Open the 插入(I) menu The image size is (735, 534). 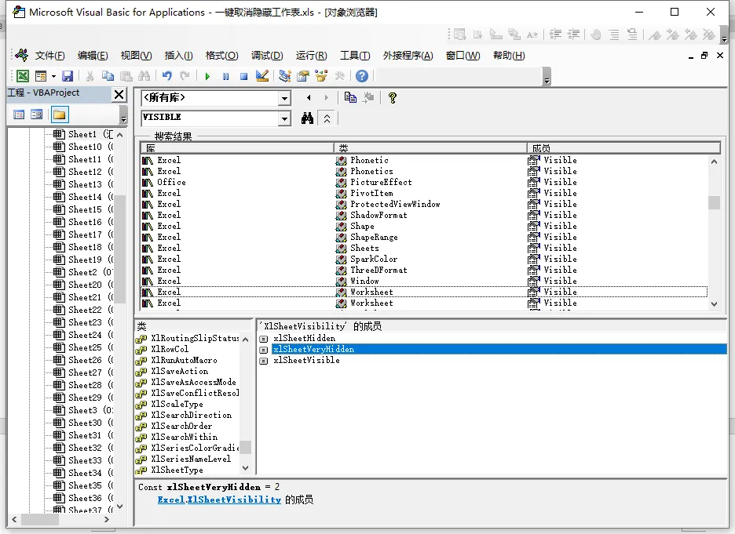pos(178,56)
